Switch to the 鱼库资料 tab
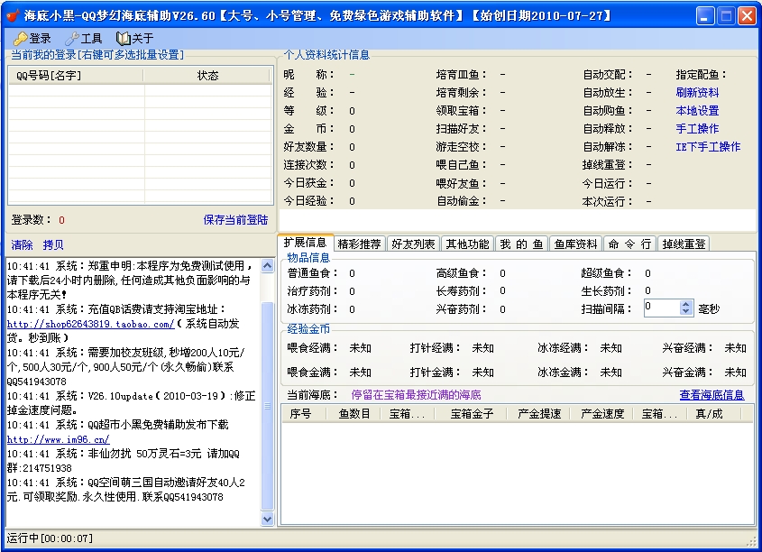The image size is (762, 552). tap(576, 244)
